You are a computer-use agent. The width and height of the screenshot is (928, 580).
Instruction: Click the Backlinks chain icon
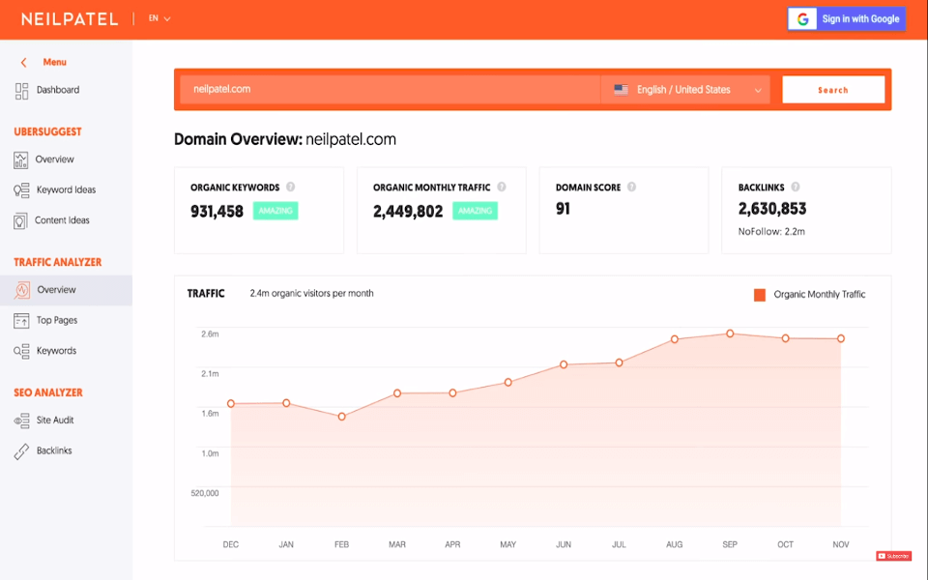pyautogui.click(x=21, y=451)
